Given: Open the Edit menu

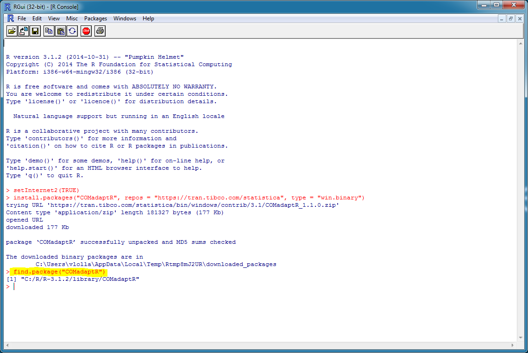Looking at the screenshot, I should coord(37,19).
